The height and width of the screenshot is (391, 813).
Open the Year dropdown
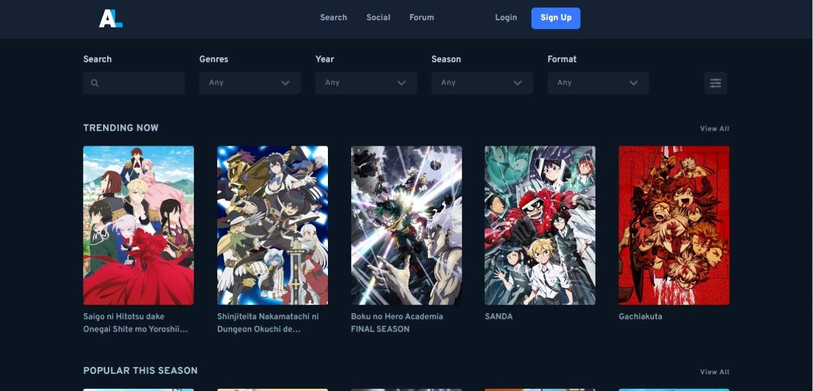tap(365, 83)
